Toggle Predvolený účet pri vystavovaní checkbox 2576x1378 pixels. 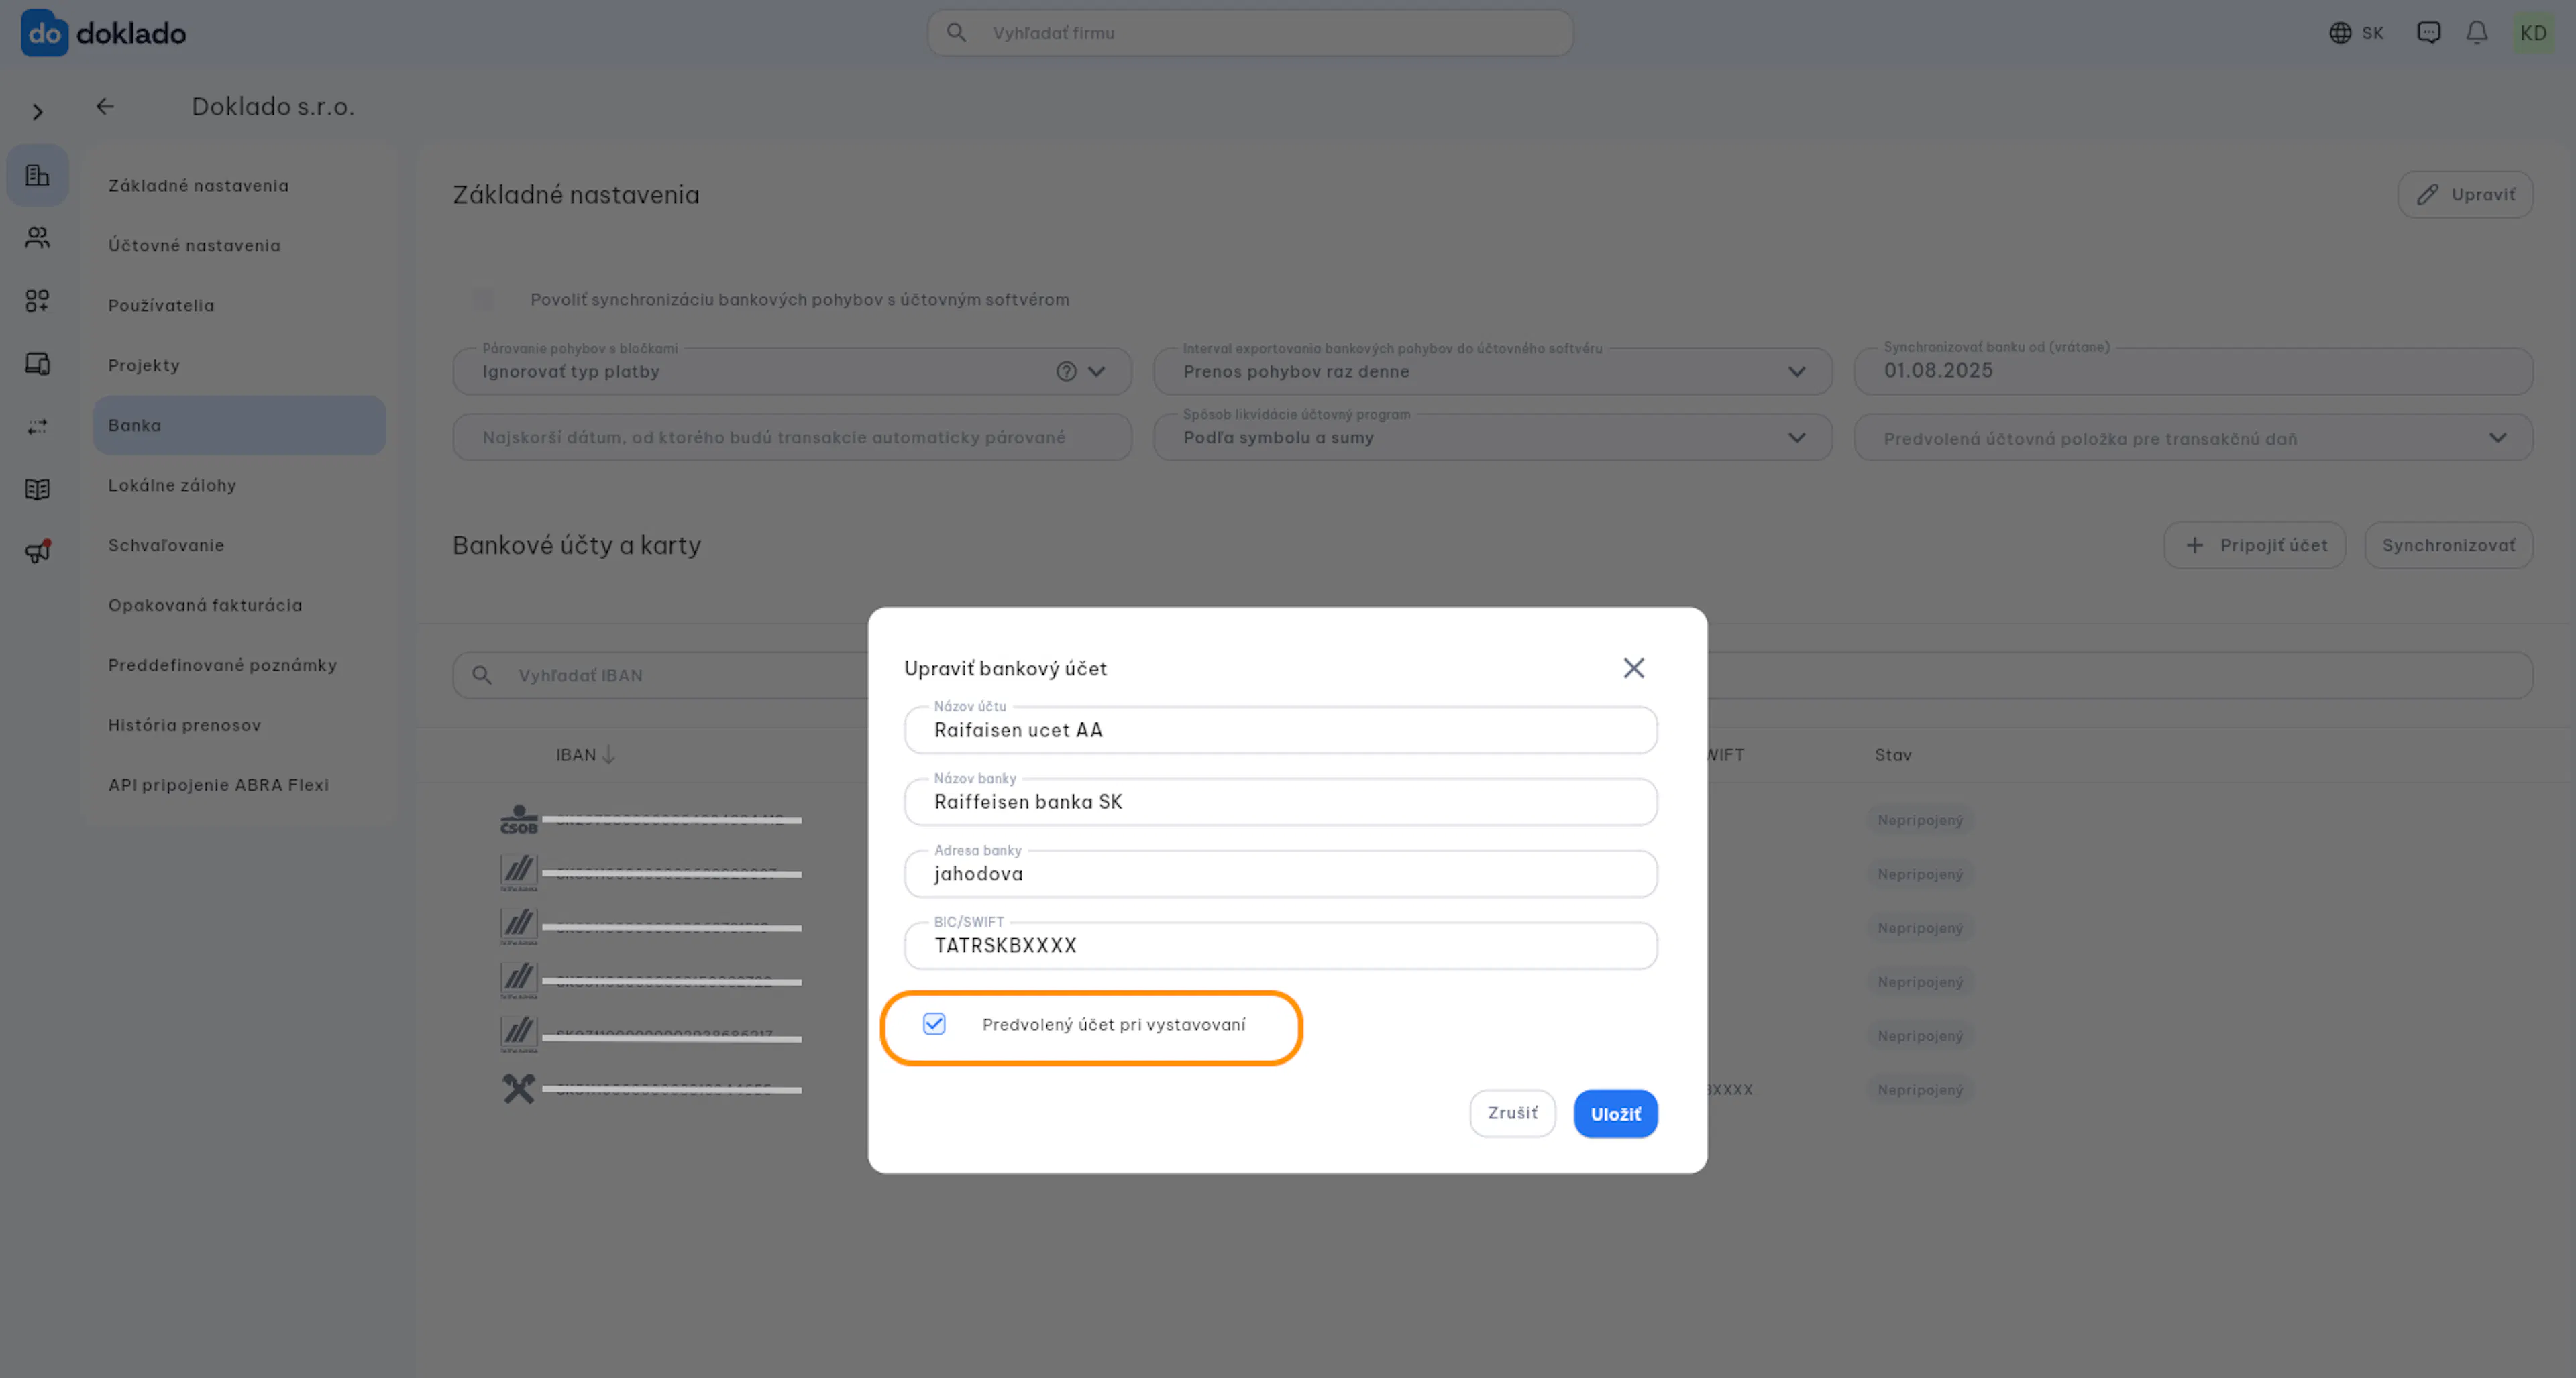[x=934, y=1024]
